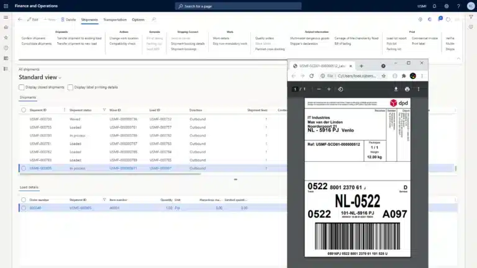Image resolution: width=477 pixels, height=268 pixels.
Task: Open the Transportation tab
Action: click(115, 20)
